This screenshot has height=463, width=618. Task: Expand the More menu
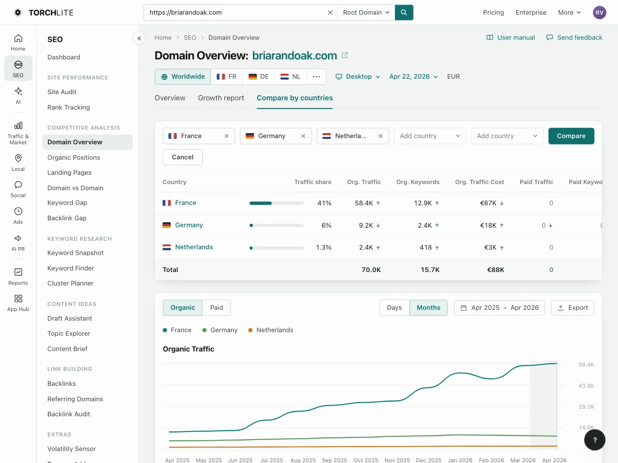click(x=569, y=12)
